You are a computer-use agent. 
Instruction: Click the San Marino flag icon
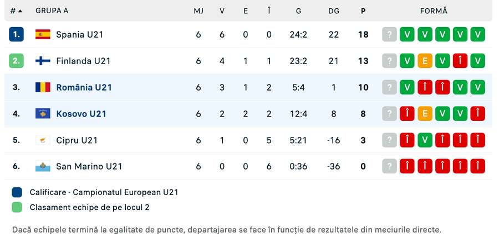pyautogui.click(x=43, y=166)
